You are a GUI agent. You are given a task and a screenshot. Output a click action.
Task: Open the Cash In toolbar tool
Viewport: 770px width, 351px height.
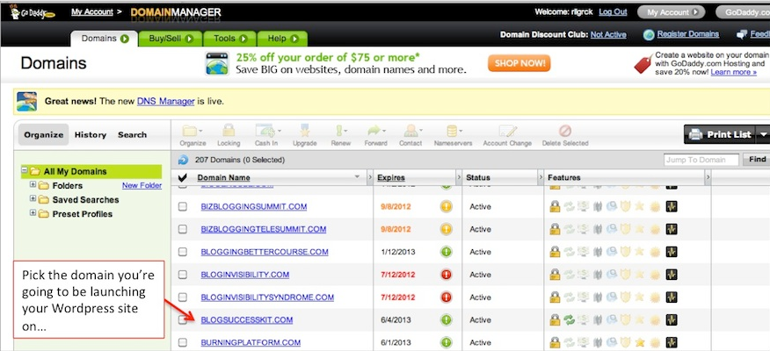tap(265, 135)
